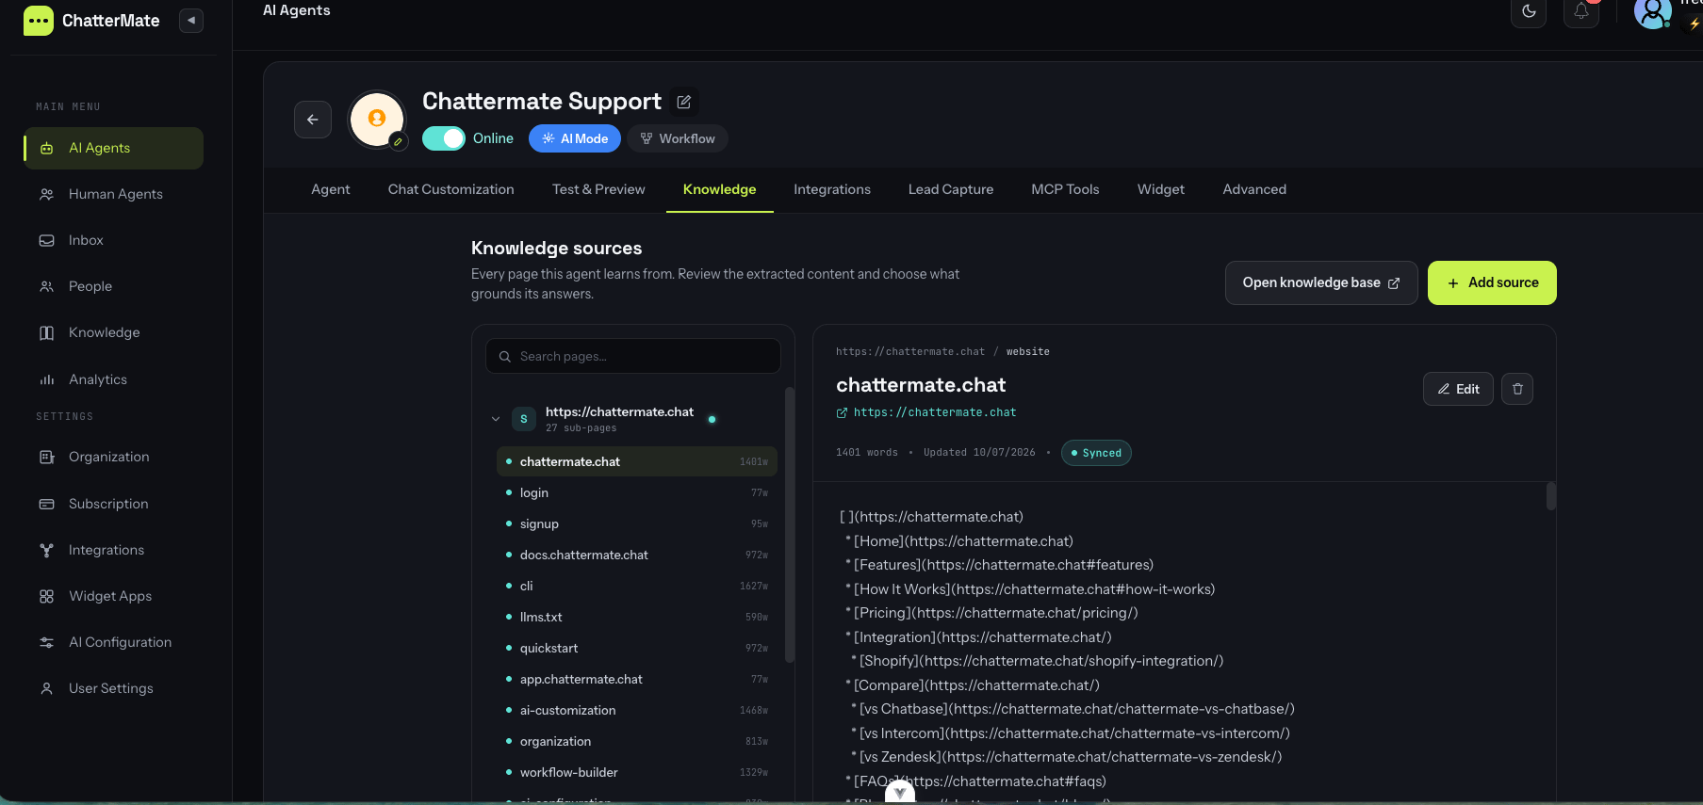This screenshot has height=805, width=1703.
Task: Click the Subscription card icon
Action: 46,504
